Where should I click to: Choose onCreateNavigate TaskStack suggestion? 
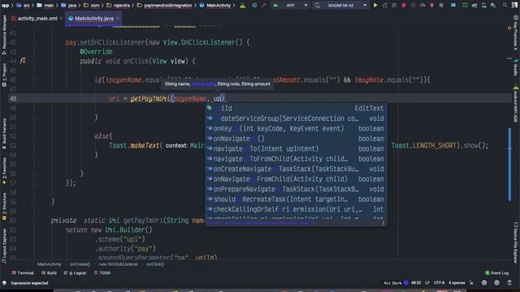coord(296,169)
